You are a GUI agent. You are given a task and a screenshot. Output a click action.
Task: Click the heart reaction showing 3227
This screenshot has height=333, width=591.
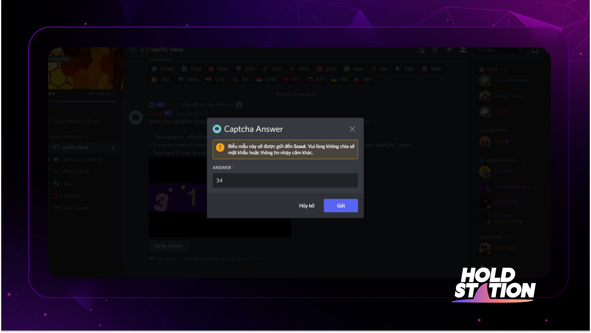click(246, 69)
